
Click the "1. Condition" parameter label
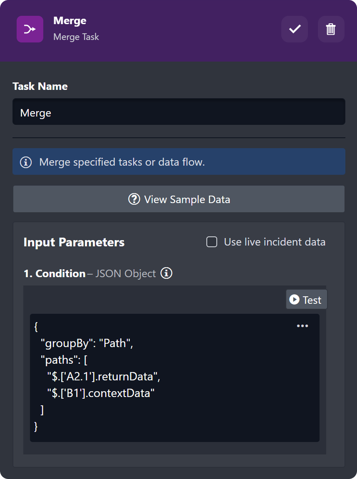pos(55,273)
